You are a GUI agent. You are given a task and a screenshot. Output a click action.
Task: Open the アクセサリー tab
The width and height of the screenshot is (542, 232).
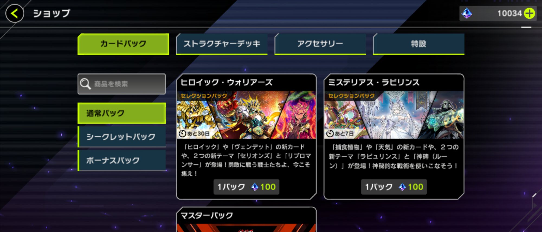tap(320, 44)
